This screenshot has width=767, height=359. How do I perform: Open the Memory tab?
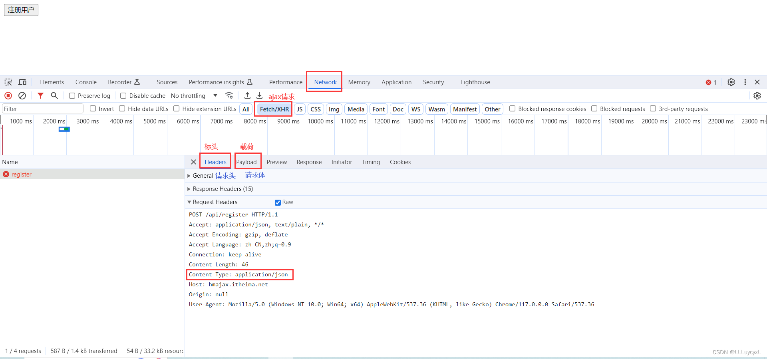tap(359, 82)
